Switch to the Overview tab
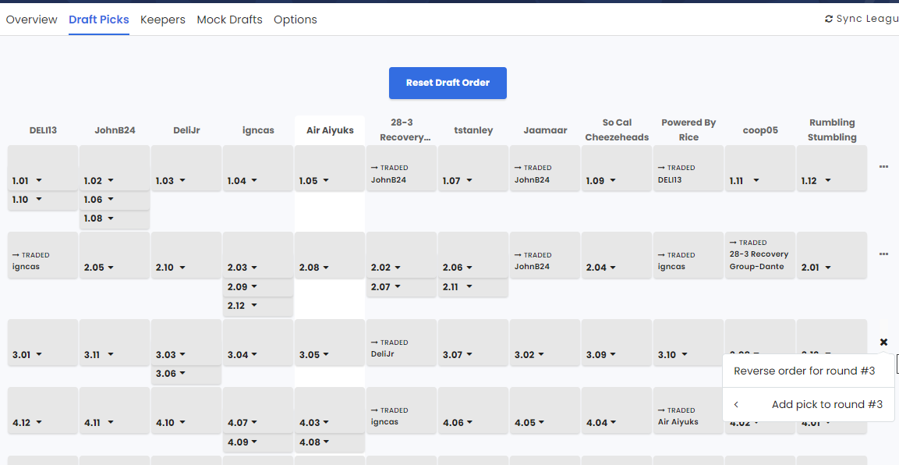This screenshot has width=899, height=465. click(x=31, y=20)
